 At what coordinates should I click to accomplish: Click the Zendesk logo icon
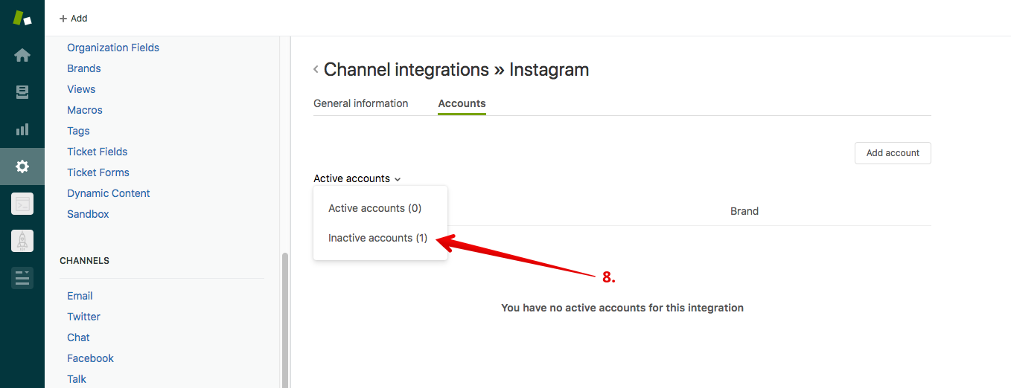tap(22, 18)
